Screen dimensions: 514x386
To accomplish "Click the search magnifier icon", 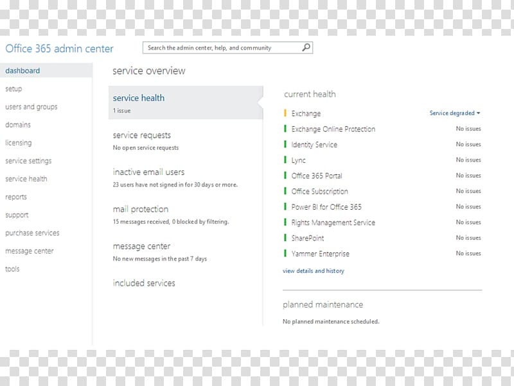I will pyautogui.click(x=306, y=48).
